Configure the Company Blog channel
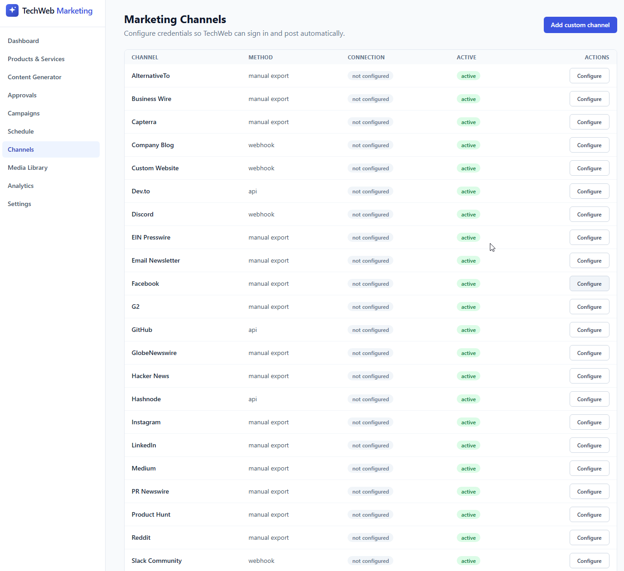Screen dimensions: 624x571 coord(589,145)
